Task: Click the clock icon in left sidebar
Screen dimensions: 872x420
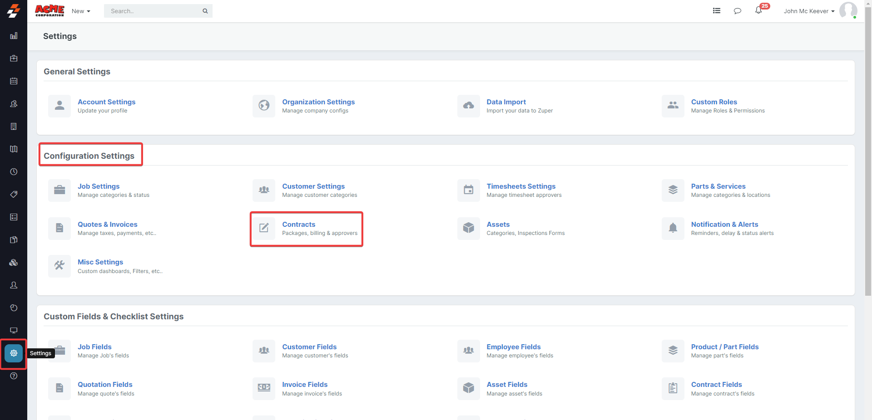Action: (14, 172)
